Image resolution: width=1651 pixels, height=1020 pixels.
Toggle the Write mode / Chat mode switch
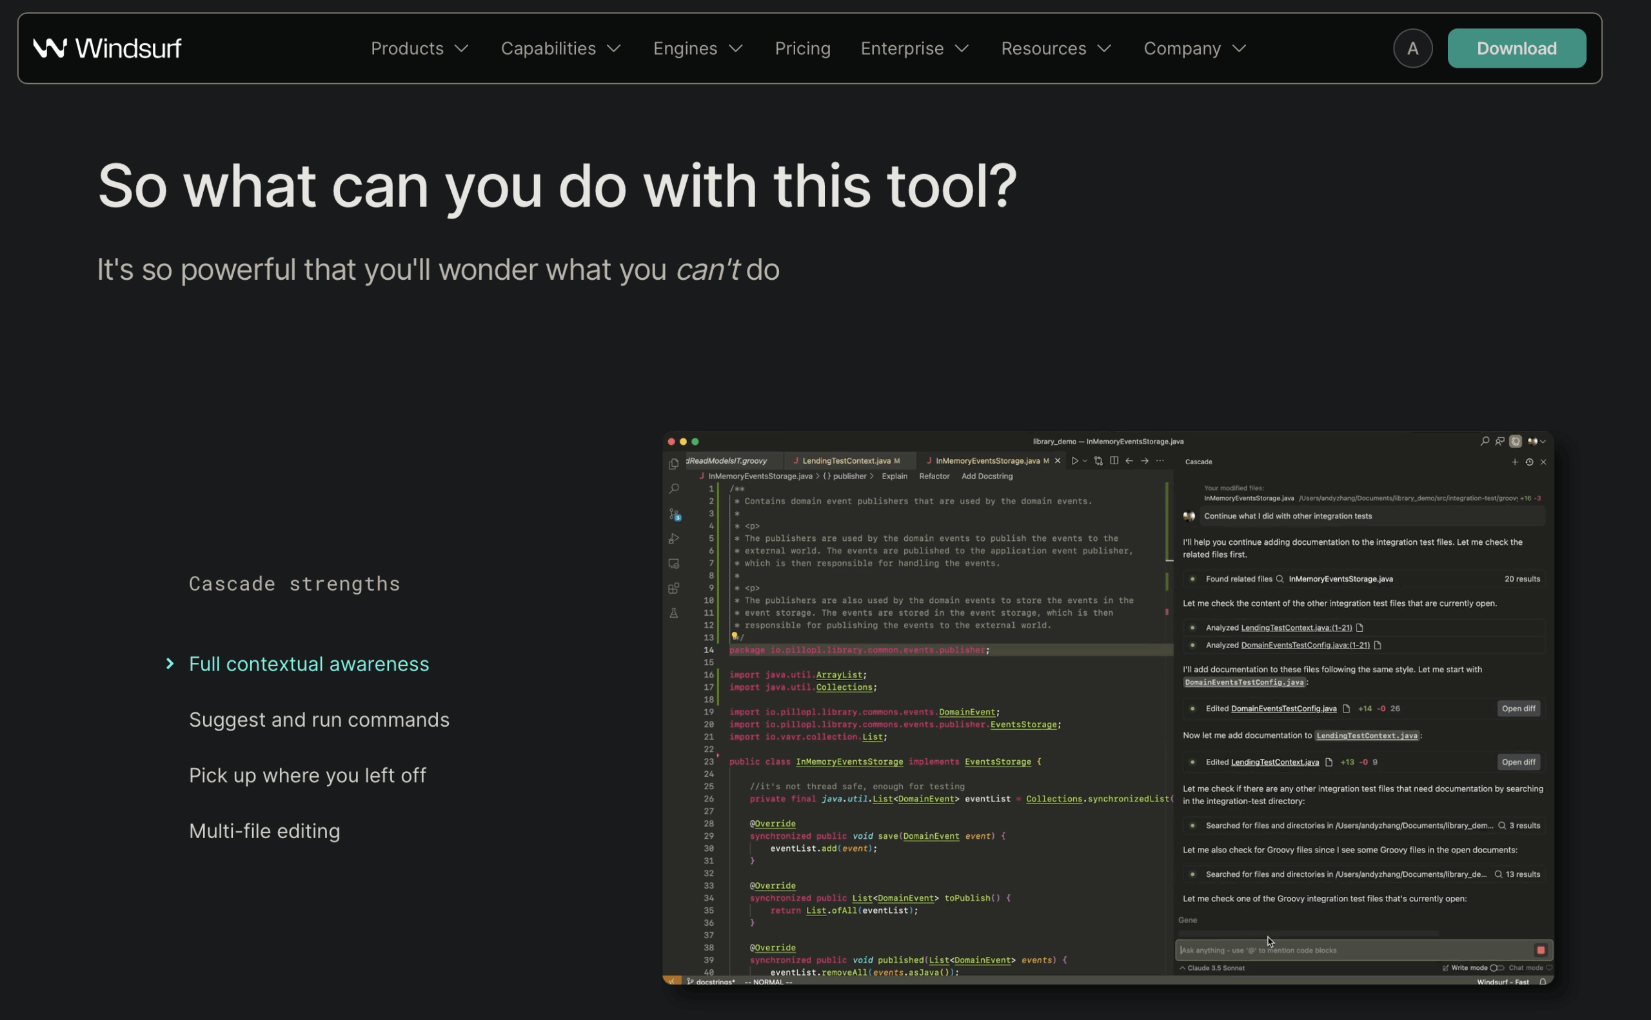(x=1496, y=968)
